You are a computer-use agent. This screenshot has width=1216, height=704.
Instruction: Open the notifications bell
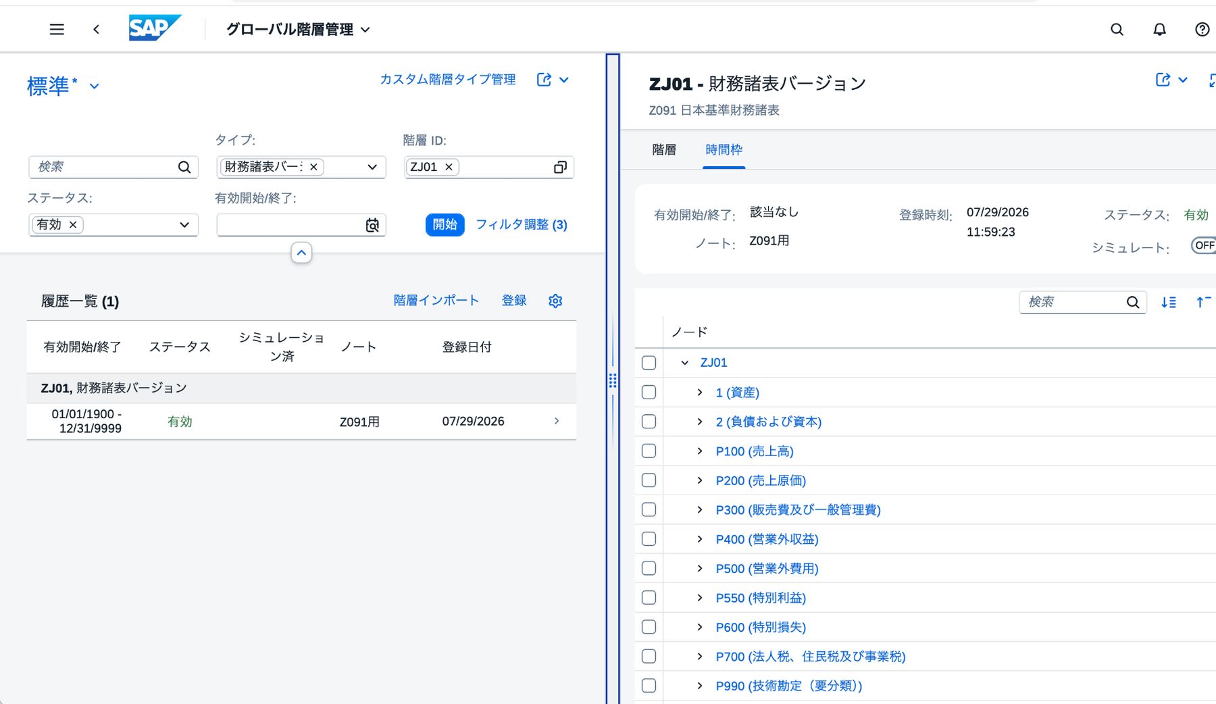[x=1159, y=29]
